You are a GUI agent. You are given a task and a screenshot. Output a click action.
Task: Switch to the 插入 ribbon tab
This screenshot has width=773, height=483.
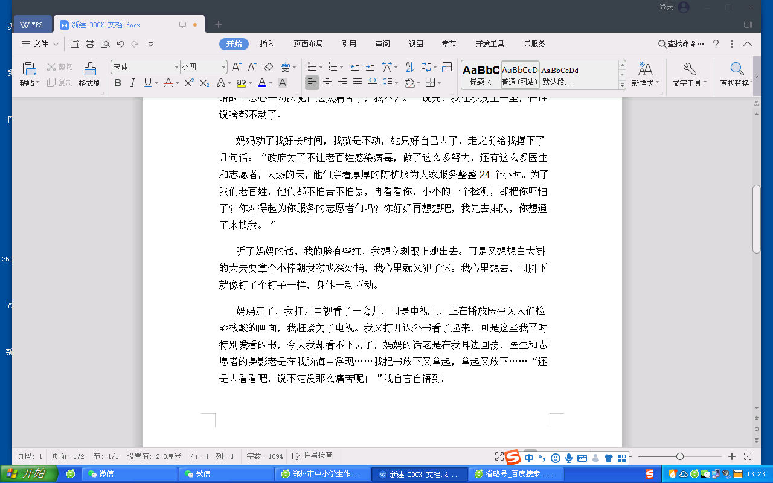(267, 44)
